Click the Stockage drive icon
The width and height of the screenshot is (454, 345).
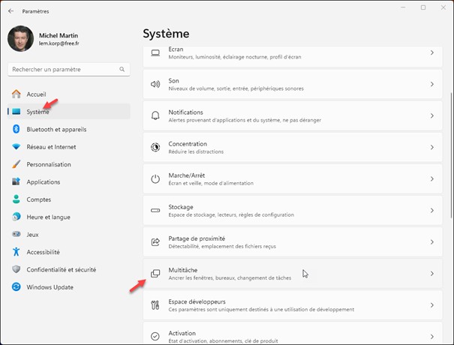pos(155,211)
